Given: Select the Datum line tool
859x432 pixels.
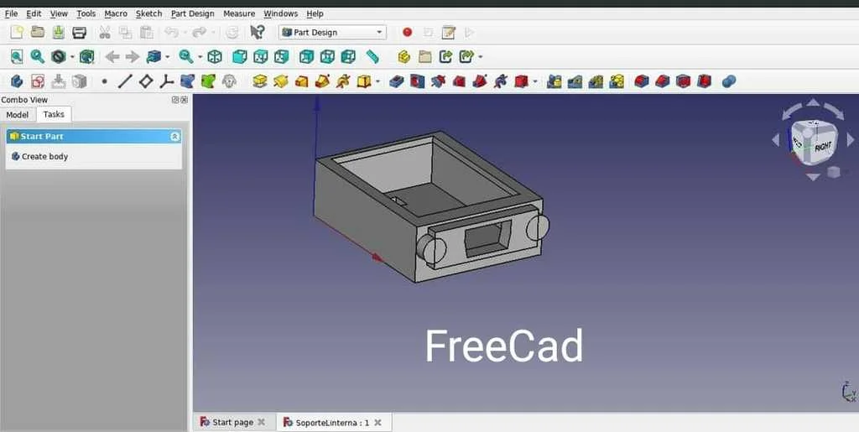Looking at the screenshot, I should (x=125, y=81).
